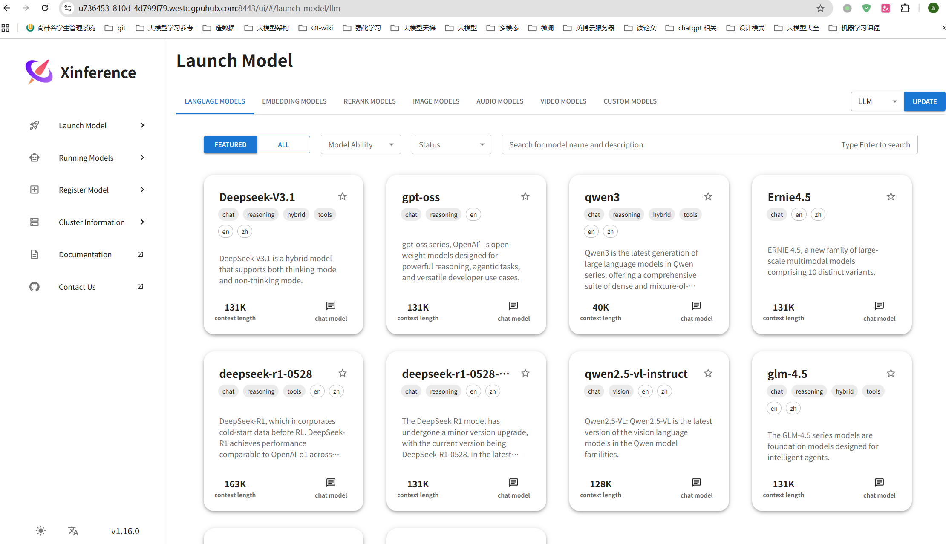This screenshot has width=946, height=544.
Task: Click the 163K context length value
Action: [x=235, y=484]
